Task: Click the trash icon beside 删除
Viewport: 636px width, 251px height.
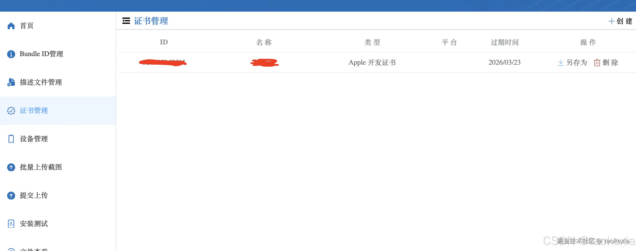Action: (x=597, y=63)
